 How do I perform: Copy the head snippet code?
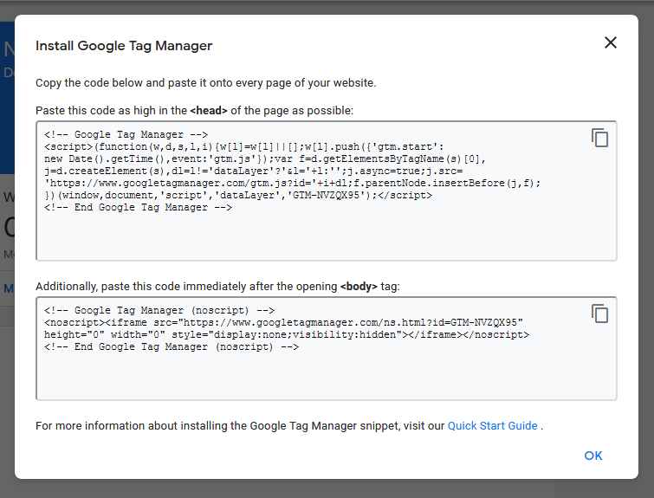(599, 138)
